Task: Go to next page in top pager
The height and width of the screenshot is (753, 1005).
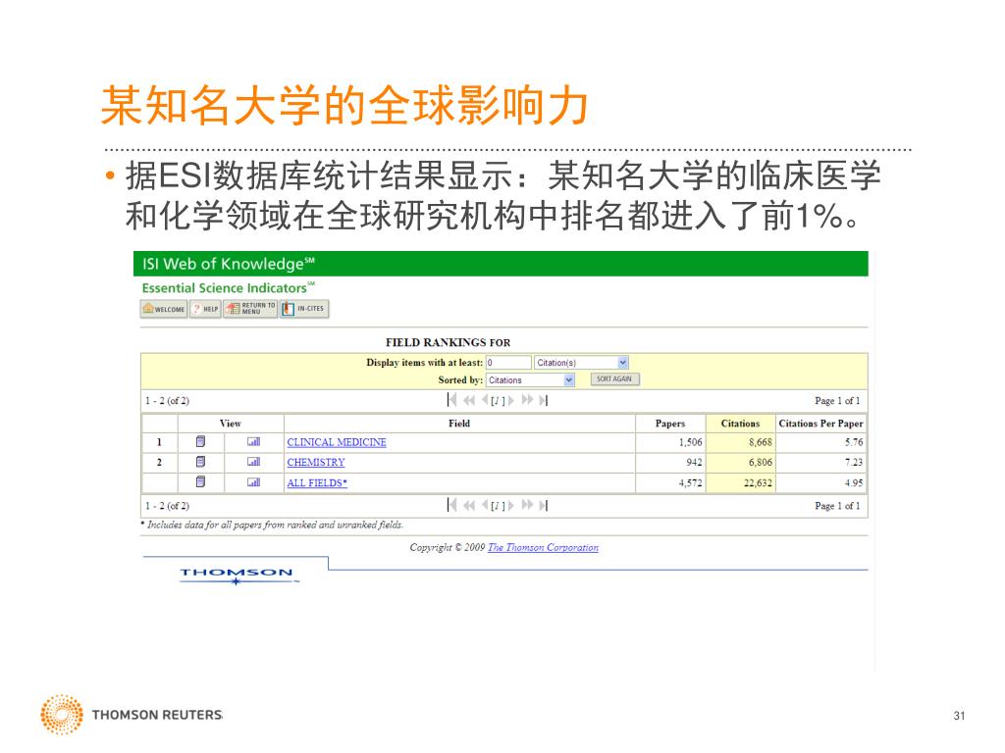Action: [510, 400]
